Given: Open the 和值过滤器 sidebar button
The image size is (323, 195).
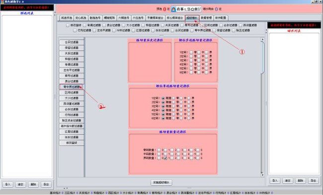Looking at the screenshot, I should [x=72, y=59].
